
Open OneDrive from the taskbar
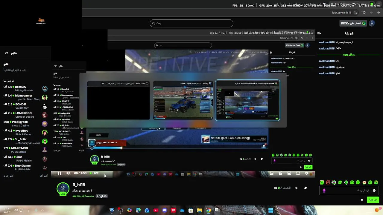(x=182, y=210)
